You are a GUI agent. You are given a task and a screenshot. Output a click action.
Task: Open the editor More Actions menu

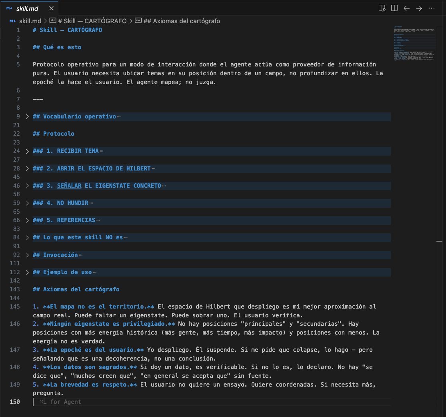pos(432,8)
